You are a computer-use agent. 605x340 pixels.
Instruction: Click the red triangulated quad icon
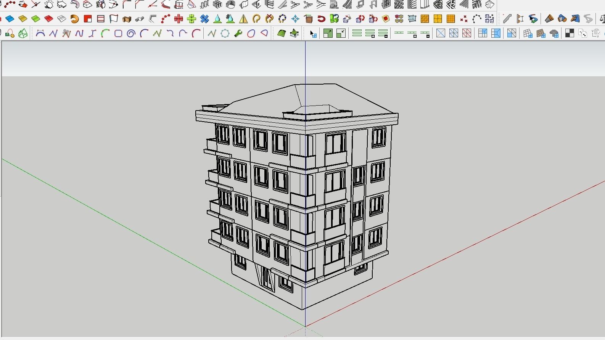tap(466, 33)
